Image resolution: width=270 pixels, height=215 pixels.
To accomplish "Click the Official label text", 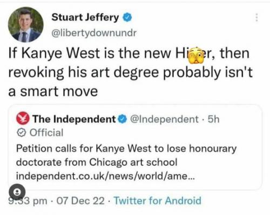I will pyautogui.click(x=46, y=133).
